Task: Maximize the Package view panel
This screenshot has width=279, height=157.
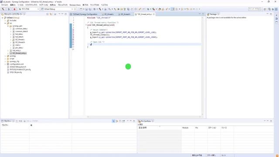Action: [x=271, y=14]
